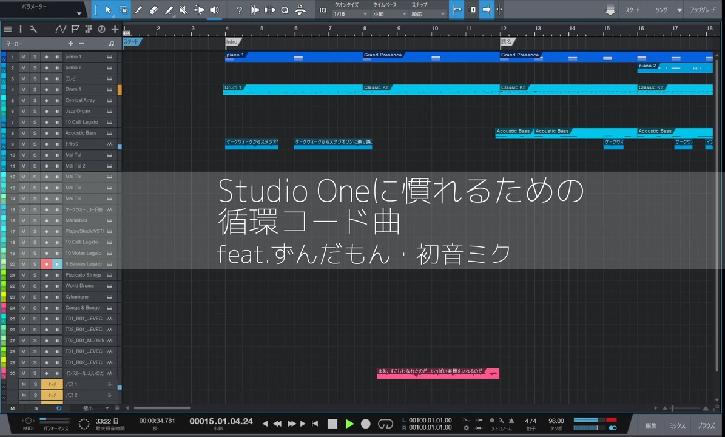Screen dimensions: 725x437
Task: Mute the Marimbas track
Action: pos(23,220)
